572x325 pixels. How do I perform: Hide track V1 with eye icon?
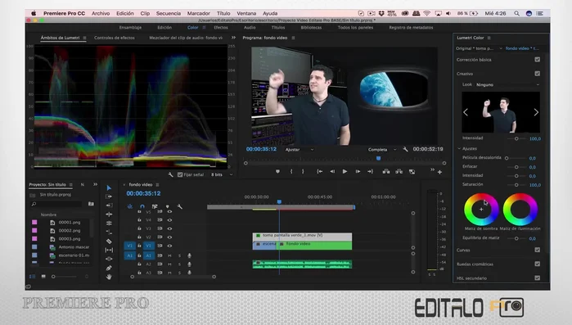169,246
